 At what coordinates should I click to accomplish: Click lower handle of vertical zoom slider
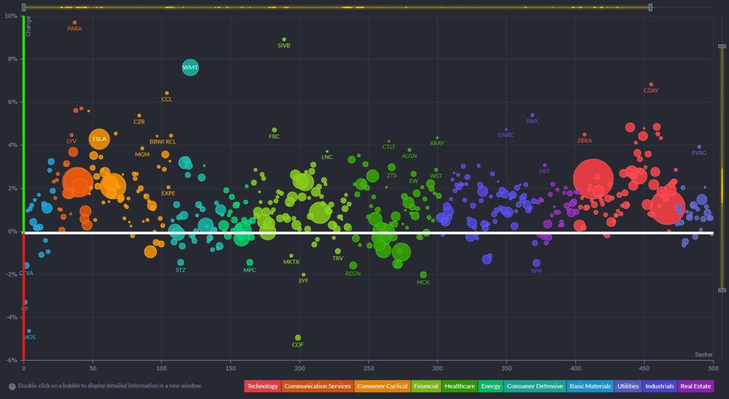click(x=722, y=290)
